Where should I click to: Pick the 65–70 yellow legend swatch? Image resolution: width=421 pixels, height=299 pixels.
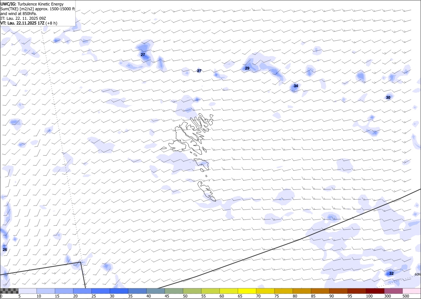click(x=247, y=291)
